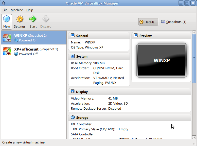This screenshot has height=146, width=197.
Task: Minimize the VirtualBox Manager window
Action: tap(181, 3)
